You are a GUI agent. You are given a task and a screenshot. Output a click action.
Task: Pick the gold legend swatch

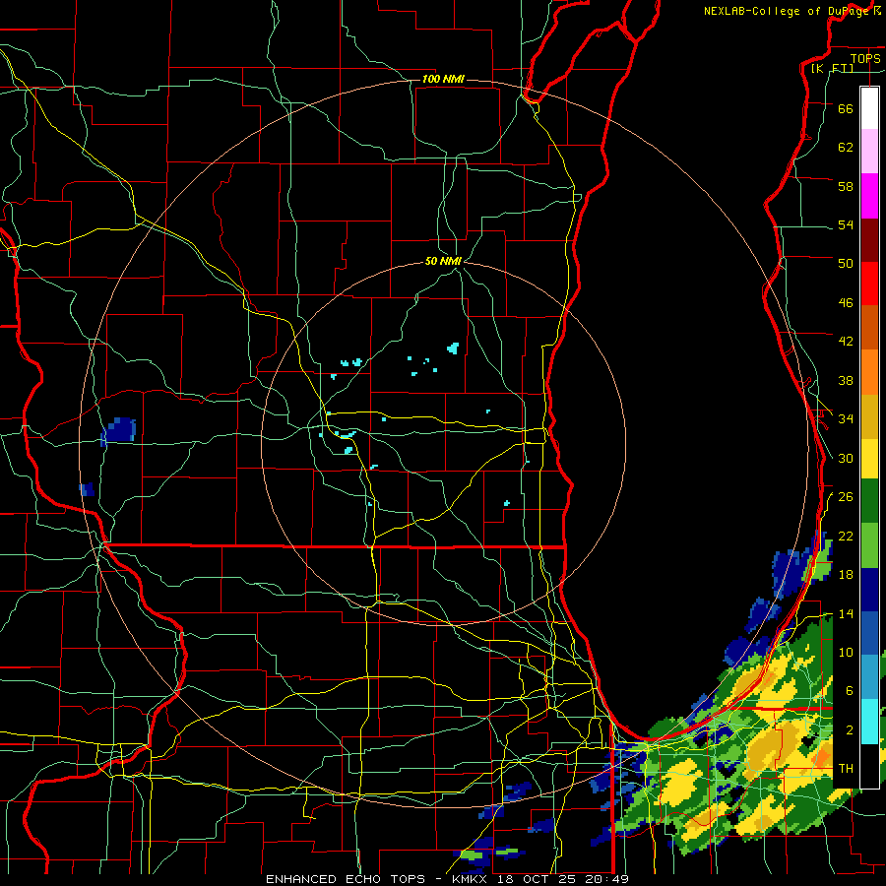tap(869, 416)
